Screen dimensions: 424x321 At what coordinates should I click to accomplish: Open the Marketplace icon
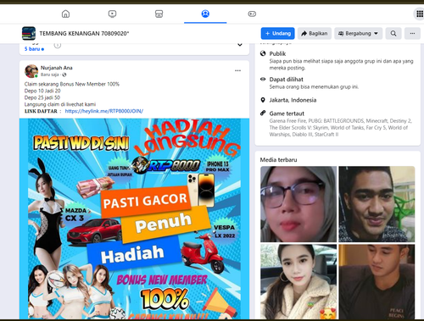pyautogui.click(x=159, y=14)
